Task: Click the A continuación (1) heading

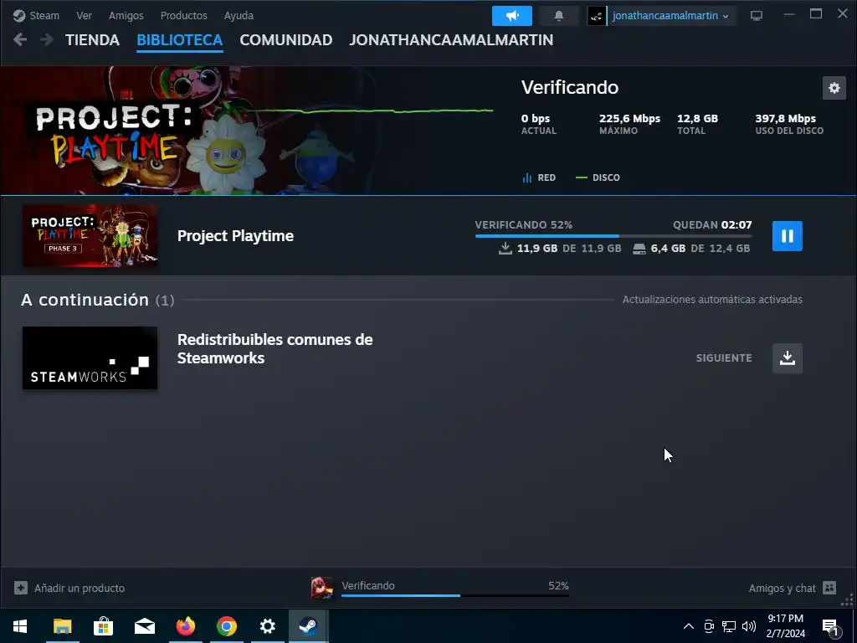Action: pyautogui.click(x=97, y=300)
